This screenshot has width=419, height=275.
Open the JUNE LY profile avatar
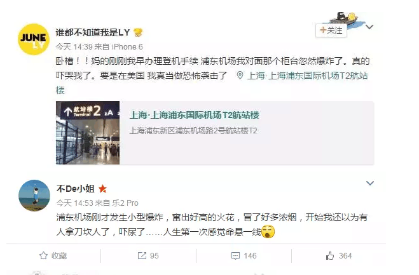(34, 39)
